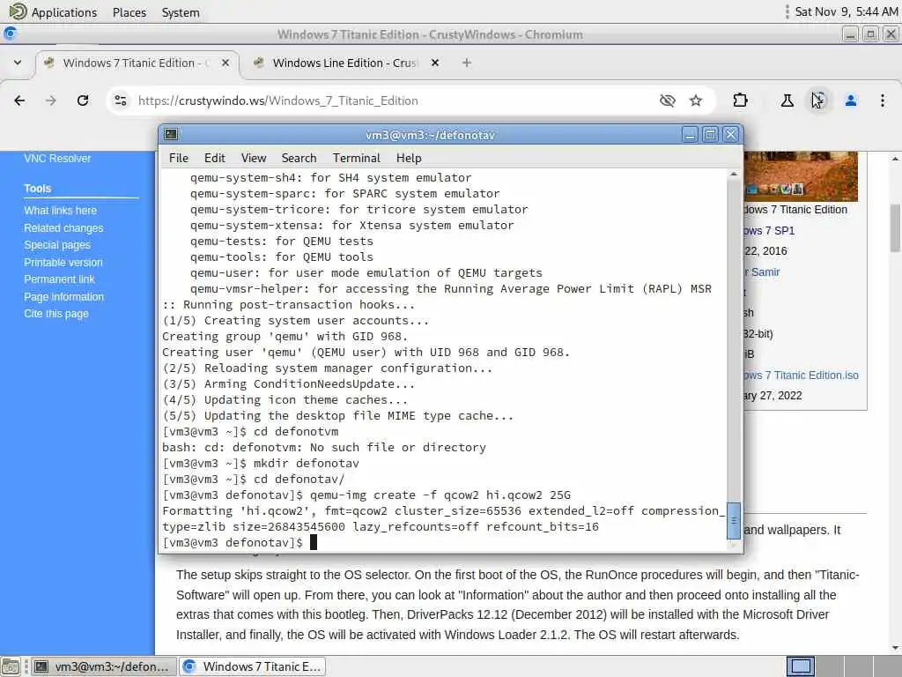Close the Windows 7 Titanic Edition tab
The width and height of the screenshot is (902, 677).
tap(225, 63)
